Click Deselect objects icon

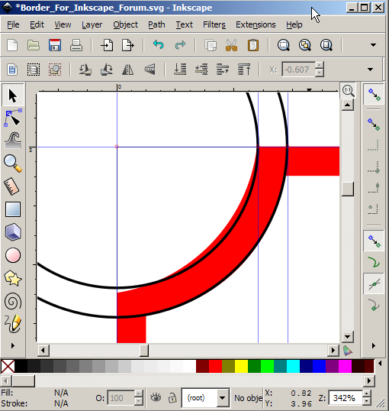click(55, 70)
